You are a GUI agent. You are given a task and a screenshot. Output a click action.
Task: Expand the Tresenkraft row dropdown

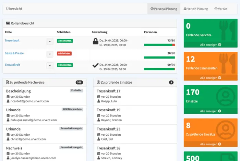[50, 41]
